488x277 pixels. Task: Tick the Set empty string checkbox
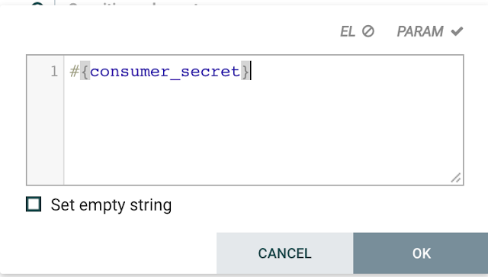(x=34, y=205)
